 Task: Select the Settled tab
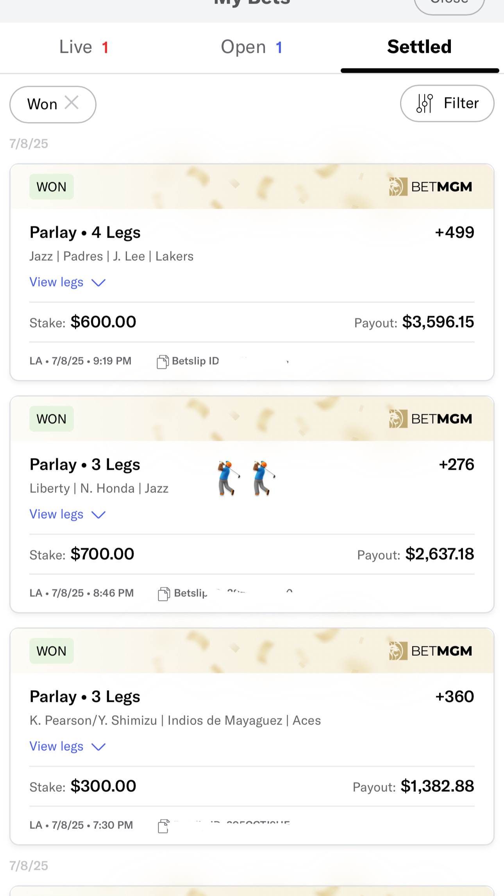(x=419, y=47)
